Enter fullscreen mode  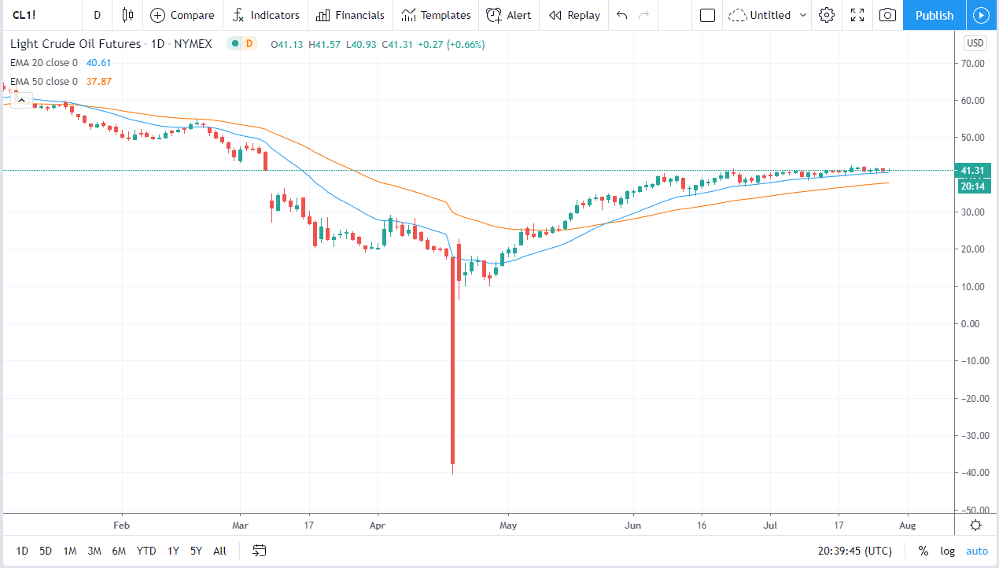(857, 15)
